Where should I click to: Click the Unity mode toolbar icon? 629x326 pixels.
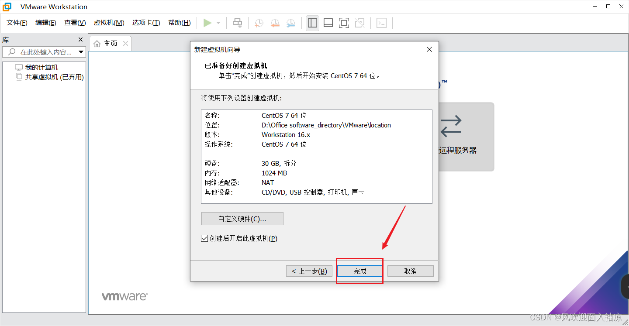(x=360, y=23)
